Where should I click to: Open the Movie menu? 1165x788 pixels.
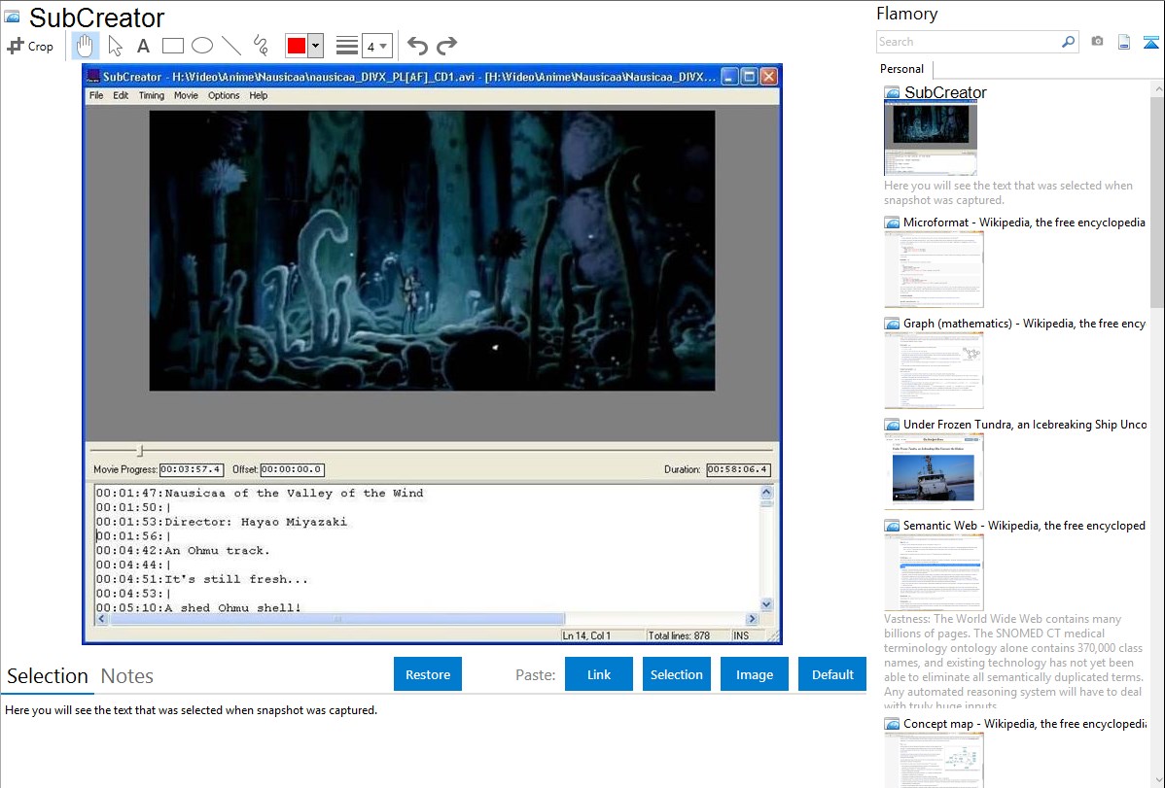(x=186, y=96)
